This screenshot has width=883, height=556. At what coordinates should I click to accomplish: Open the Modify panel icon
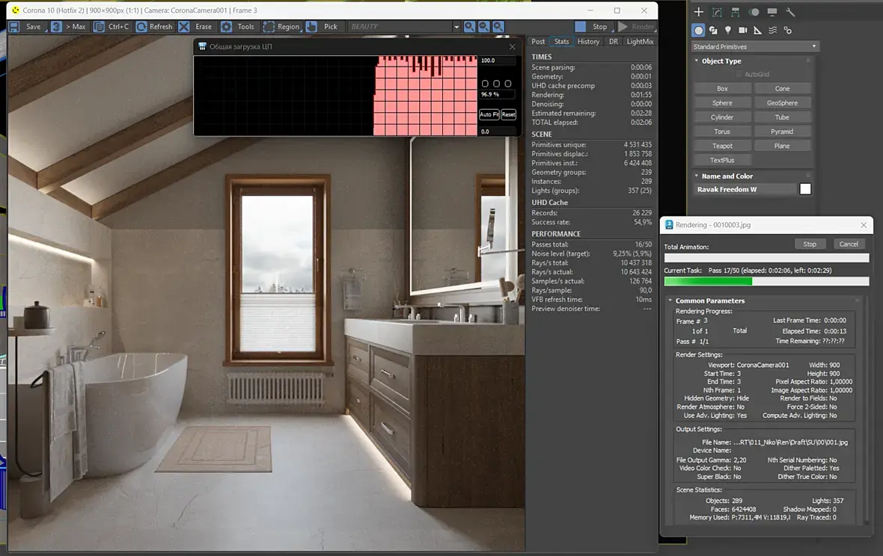(717, 12)
